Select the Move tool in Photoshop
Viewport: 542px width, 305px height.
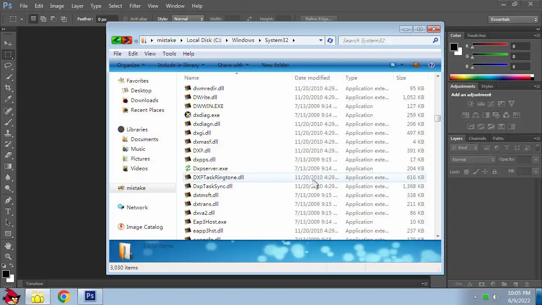coord(8,43)
